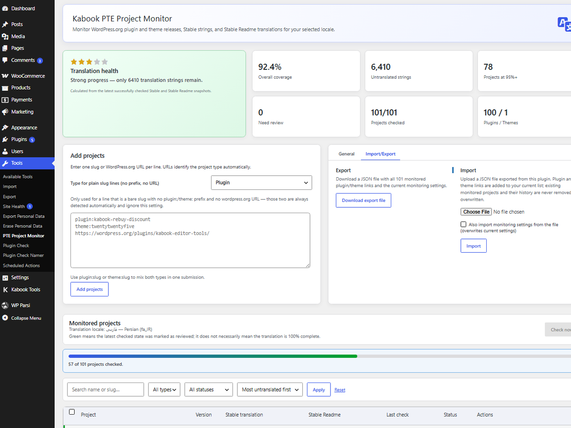Open Export Personal Data submenu item
Viewport: 571px width, 428px height.
point(24,216)
